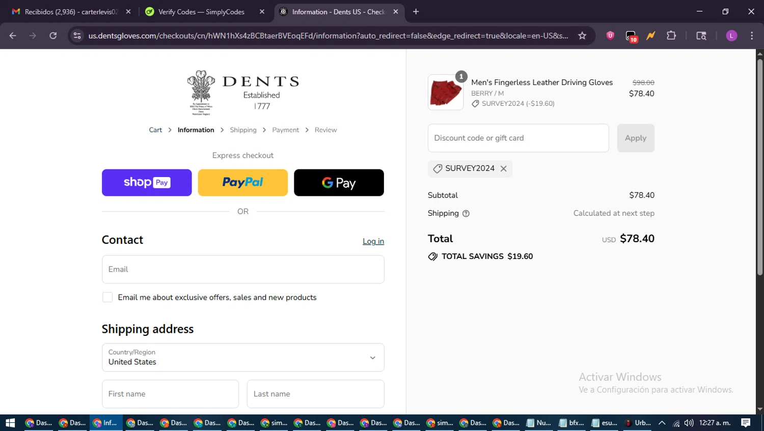Image resolution: width=764 pixels, height=431 pixels.
Task: Bookmark this page with the star icon
Action: coord(582,36)
